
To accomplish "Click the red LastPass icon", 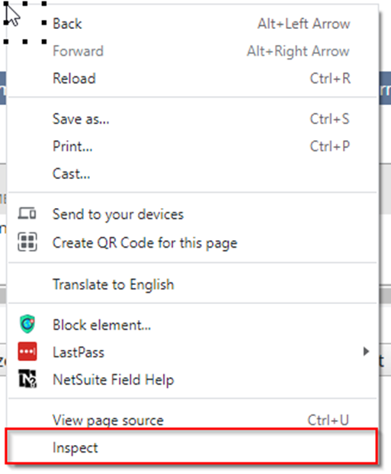I will pos(27,351).
